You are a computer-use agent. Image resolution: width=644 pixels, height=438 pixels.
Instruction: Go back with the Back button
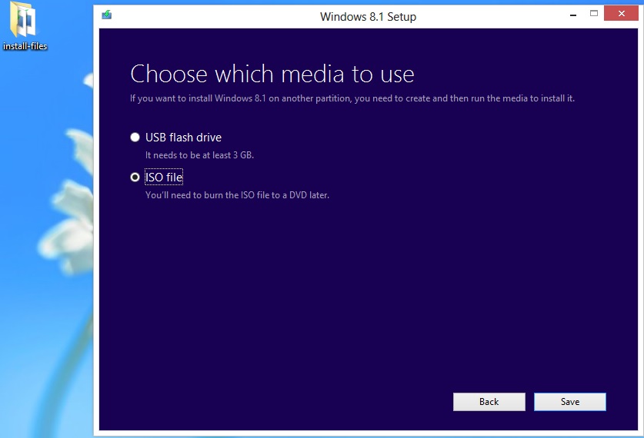(489, 402)
